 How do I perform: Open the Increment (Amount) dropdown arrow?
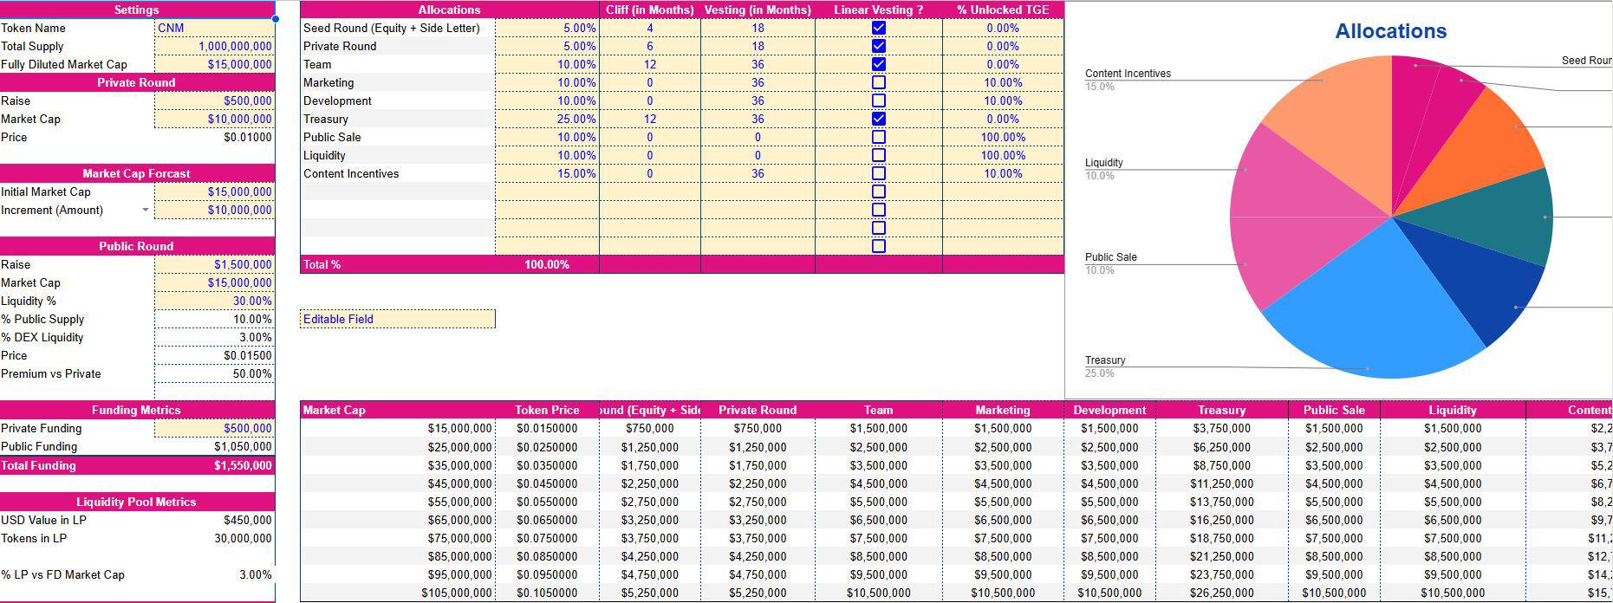click(x=145, y=210)
